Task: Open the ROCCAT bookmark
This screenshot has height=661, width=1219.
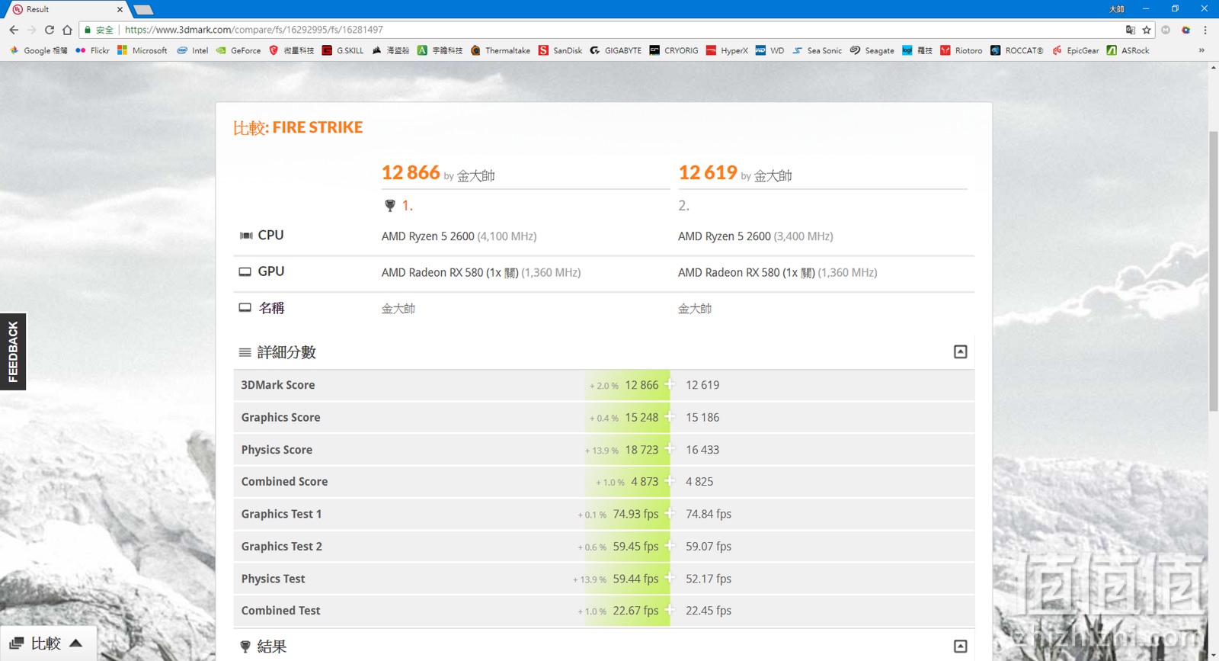Action: click(x=1016, y=50)
